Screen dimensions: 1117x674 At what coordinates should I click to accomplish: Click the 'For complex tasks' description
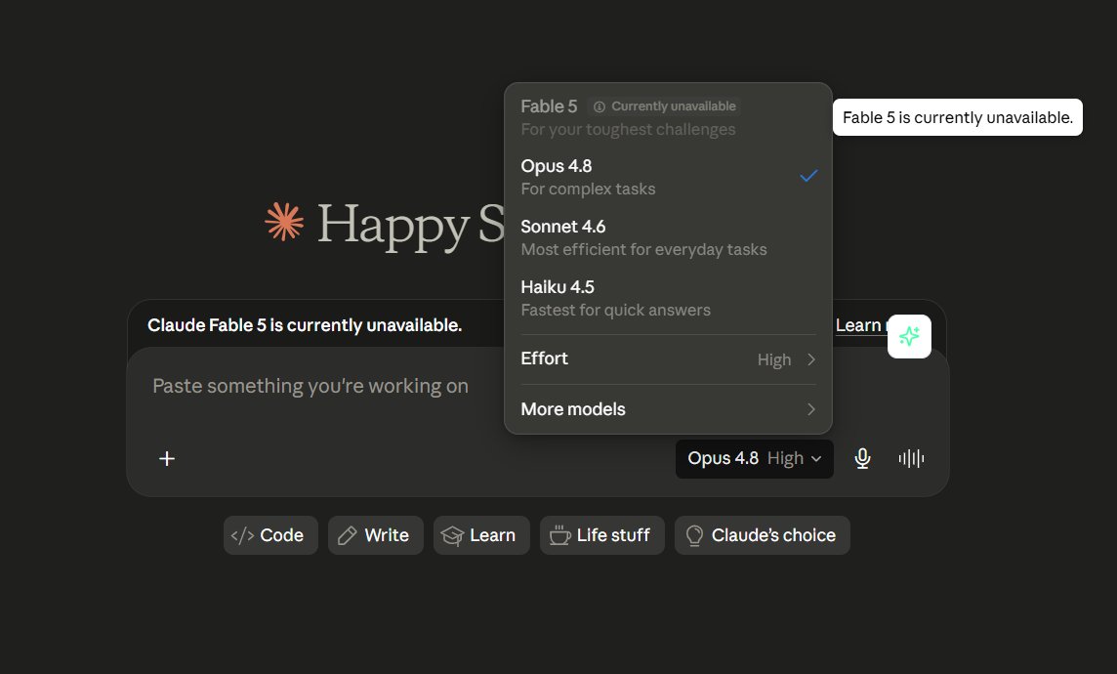pos(588,190)
